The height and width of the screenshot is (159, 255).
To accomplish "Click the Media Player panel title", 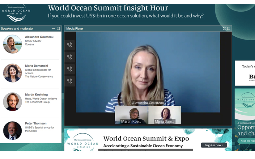I will click(75, 29).
